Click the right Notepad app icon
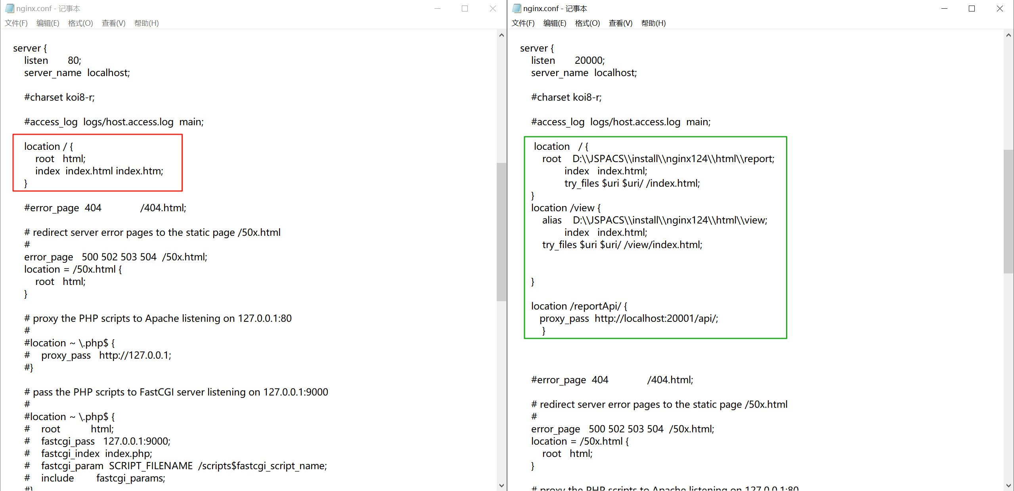1014x491 pixels. (517, 8)
